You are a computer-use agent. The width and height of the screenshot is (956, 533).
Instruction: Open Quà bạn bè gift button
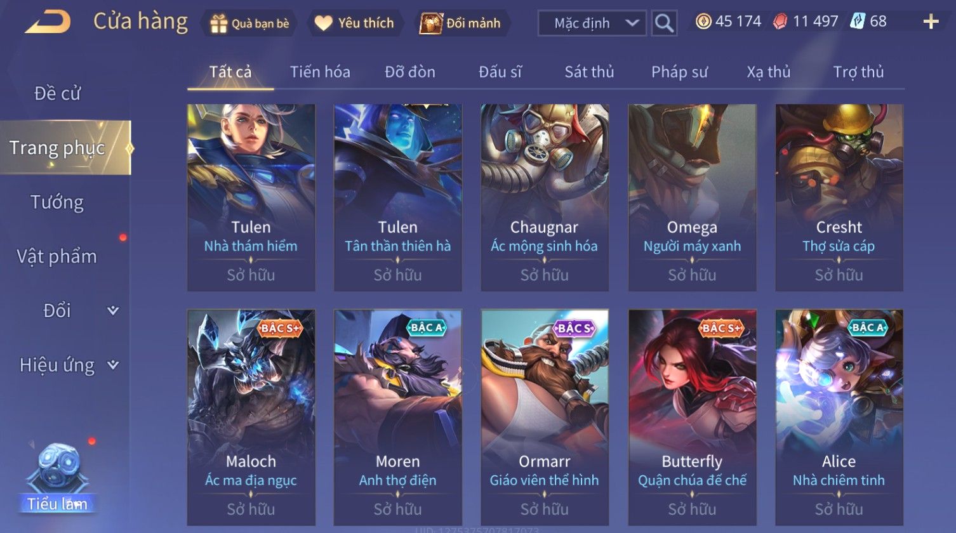click(249, 24)
